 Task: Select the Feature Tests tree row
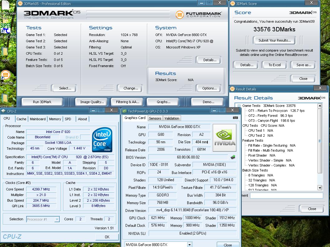coord(253,140)
